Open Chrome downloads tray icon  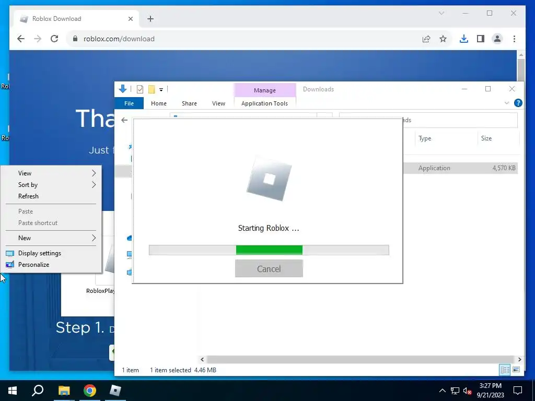464,39
